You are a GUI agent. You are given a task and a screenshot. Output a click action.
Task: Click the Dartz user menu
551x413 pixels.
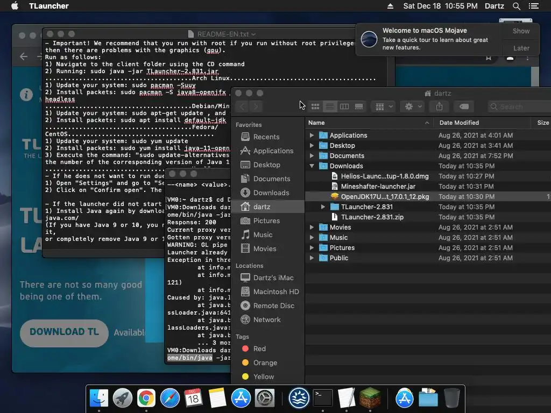coord(494,6)
